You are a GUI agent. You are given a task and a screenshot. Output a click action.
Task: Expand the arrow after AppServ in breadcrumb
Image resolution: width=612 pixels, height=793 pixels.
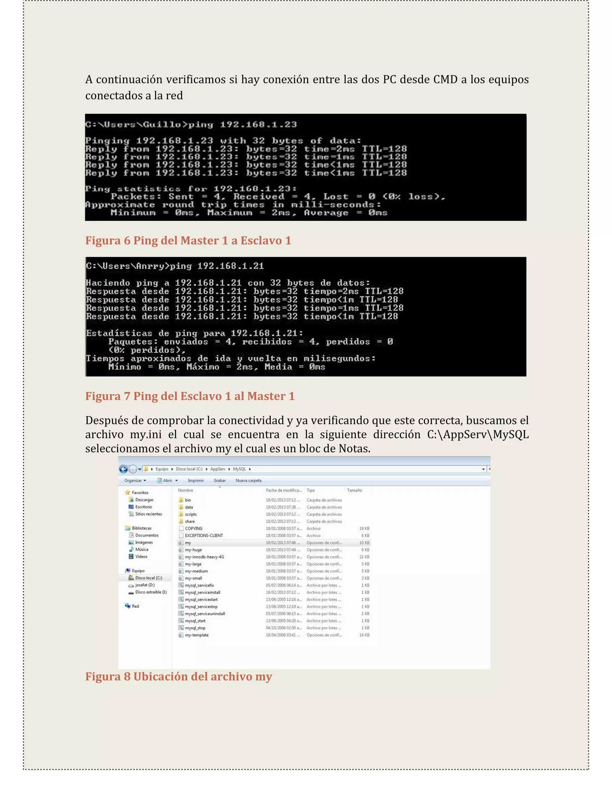click(x=229, y=469)
